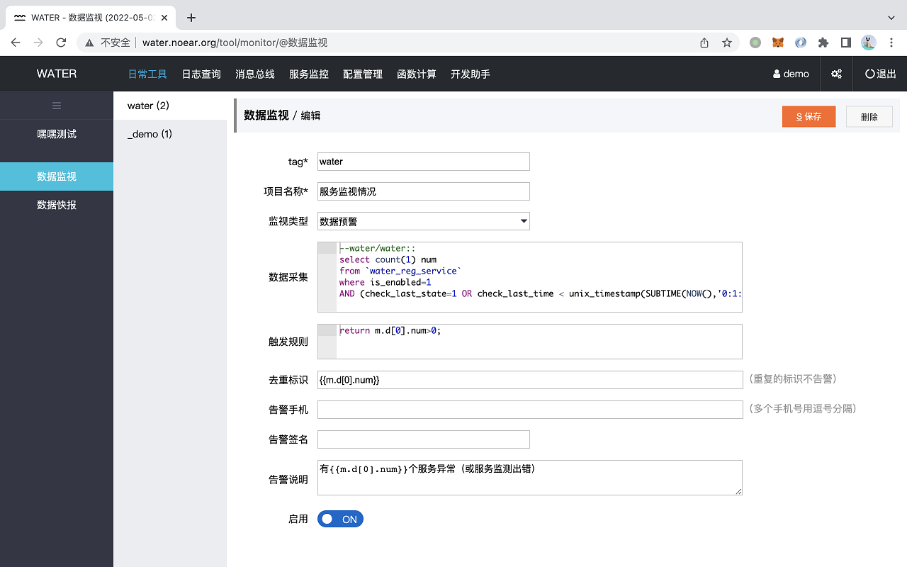Click the 删除 button
The image size is (907, 567).
(x=869, y=116)
